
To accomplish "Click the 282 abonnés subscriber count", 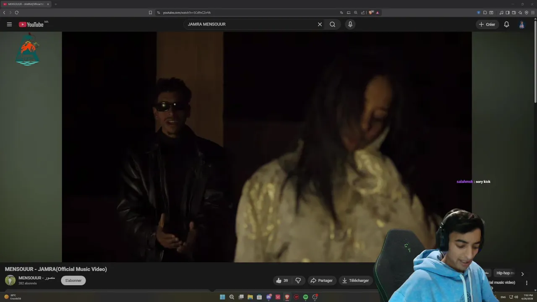I will (28, 284).
